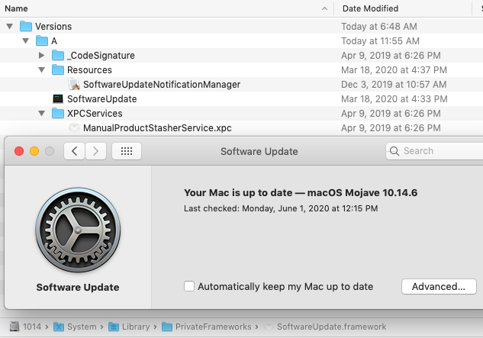The width and height of the screenshot is (483, 338).
Task: Click the Search field in Software Update
Action: (434, 151)
